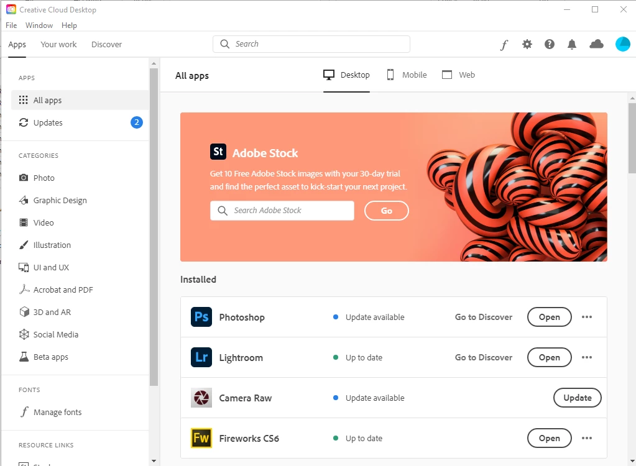Click the Fireworks CS6 app icon
Viewport: 636px width, 466px height.
[x=201, y=438]
